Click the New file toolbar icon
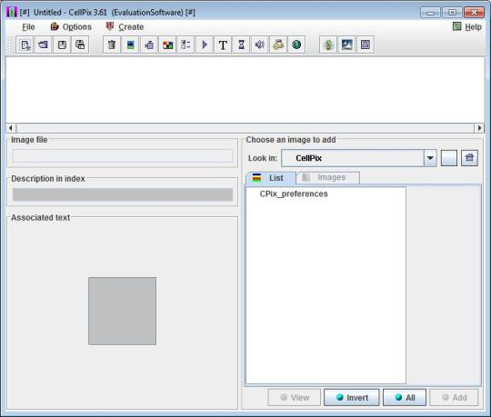This screenshot has height=417, width=491. point(25,45)
